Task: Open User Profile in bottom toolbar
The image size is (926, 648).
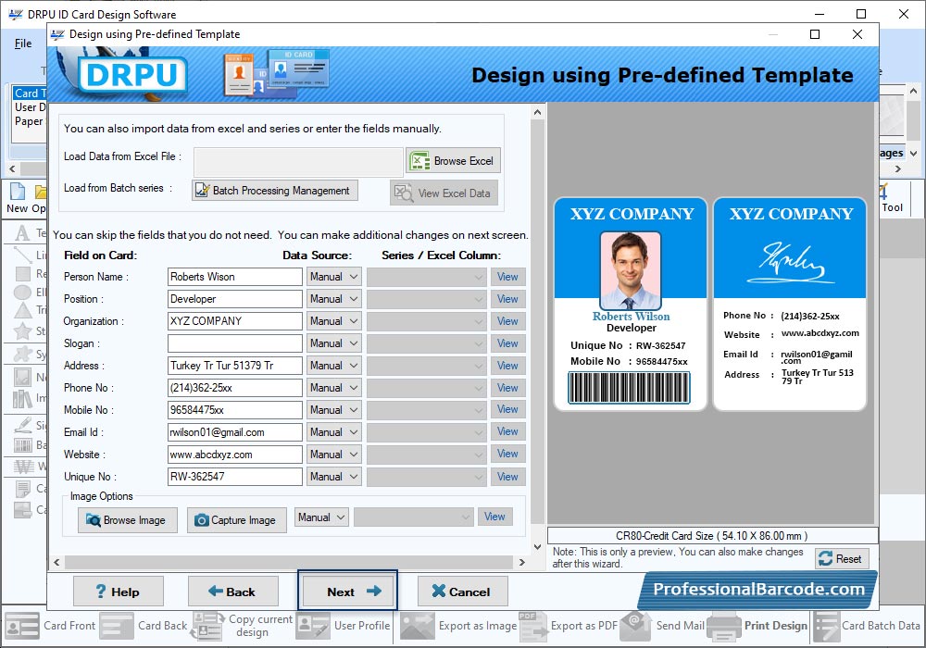Action: (313, 626)
